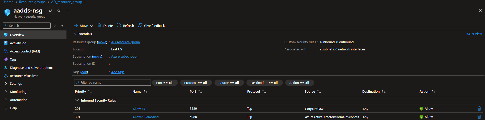485x120 pixels.
Task: Open the AD_resource_group link
Action: point(125,42)
